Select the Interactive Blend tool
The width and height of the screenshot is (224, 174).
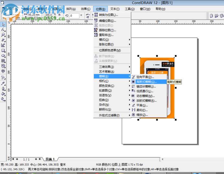click(x=3, y=77)
